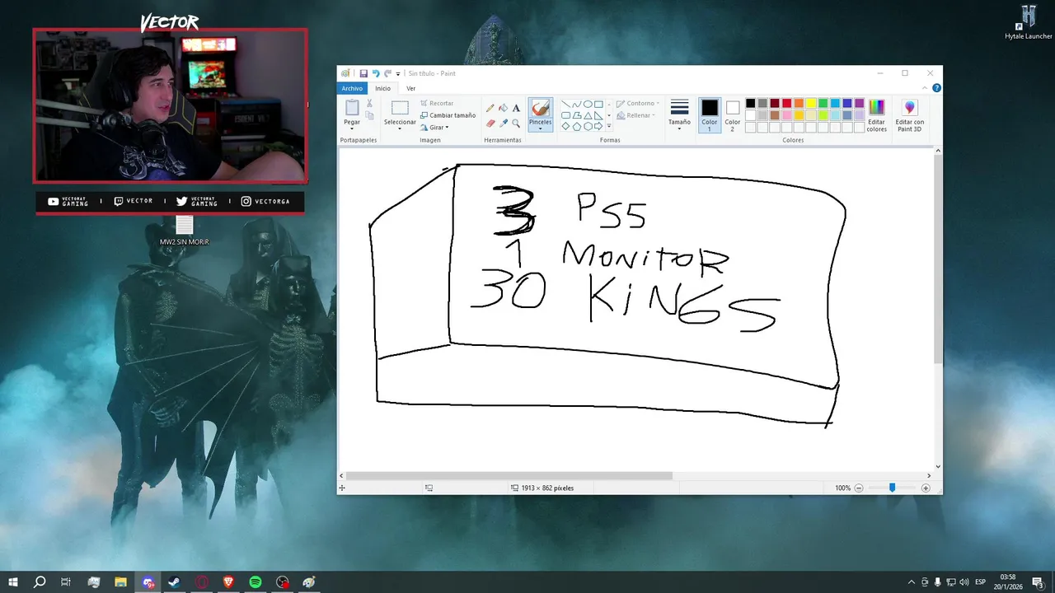Image resolution: width=1055 pixels, height=593 pixels.
Task: Collapse the ribbon with the chevron arrow
Action: (925, 88)
